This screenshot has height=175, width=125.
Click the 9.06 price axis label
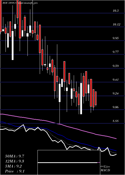[x=115, y=107]
